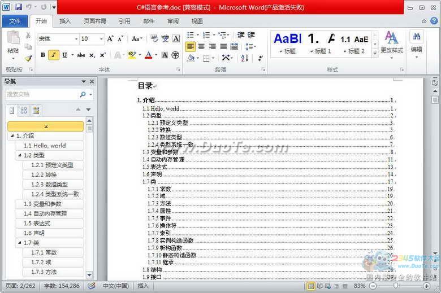This screenshot has height=293, width=441.
Task: Collapse the 1.7 类 heading in navigation
Action: tap(19, 242)
